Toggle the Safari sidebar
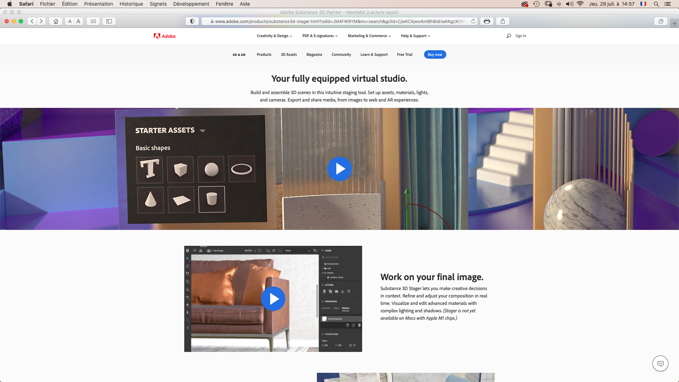This screenshot has height=382, width=679. coord(109,21)
